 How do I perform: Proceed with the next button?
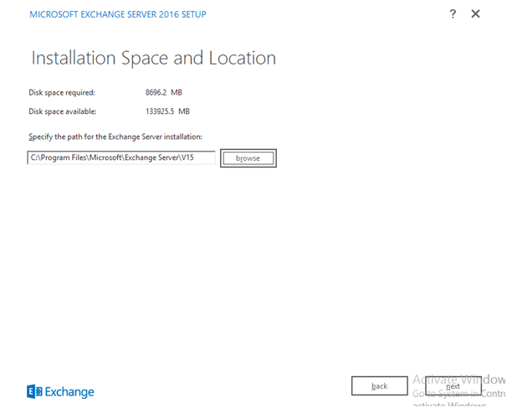(x=453, y=385)
